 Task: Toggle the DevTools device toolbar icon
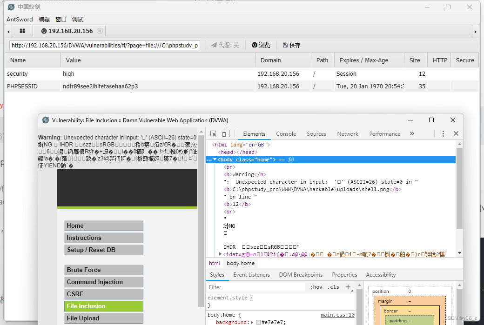226,134
